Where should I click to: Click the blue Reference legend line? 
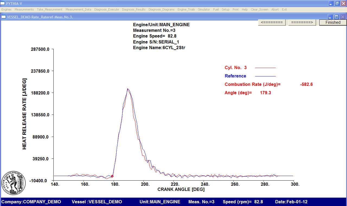tap(265, 76)
